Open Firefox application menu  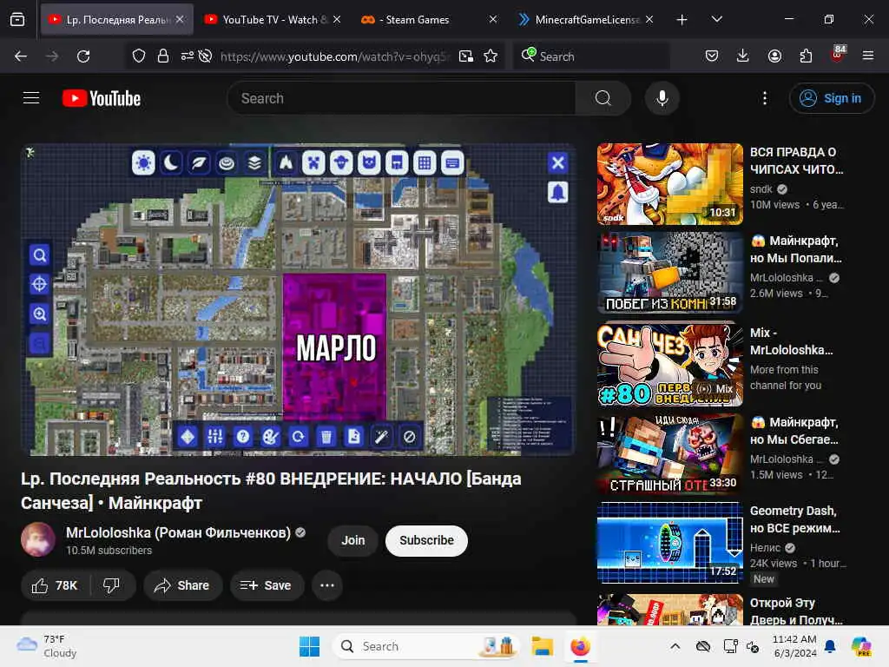[x=868, y=56]
